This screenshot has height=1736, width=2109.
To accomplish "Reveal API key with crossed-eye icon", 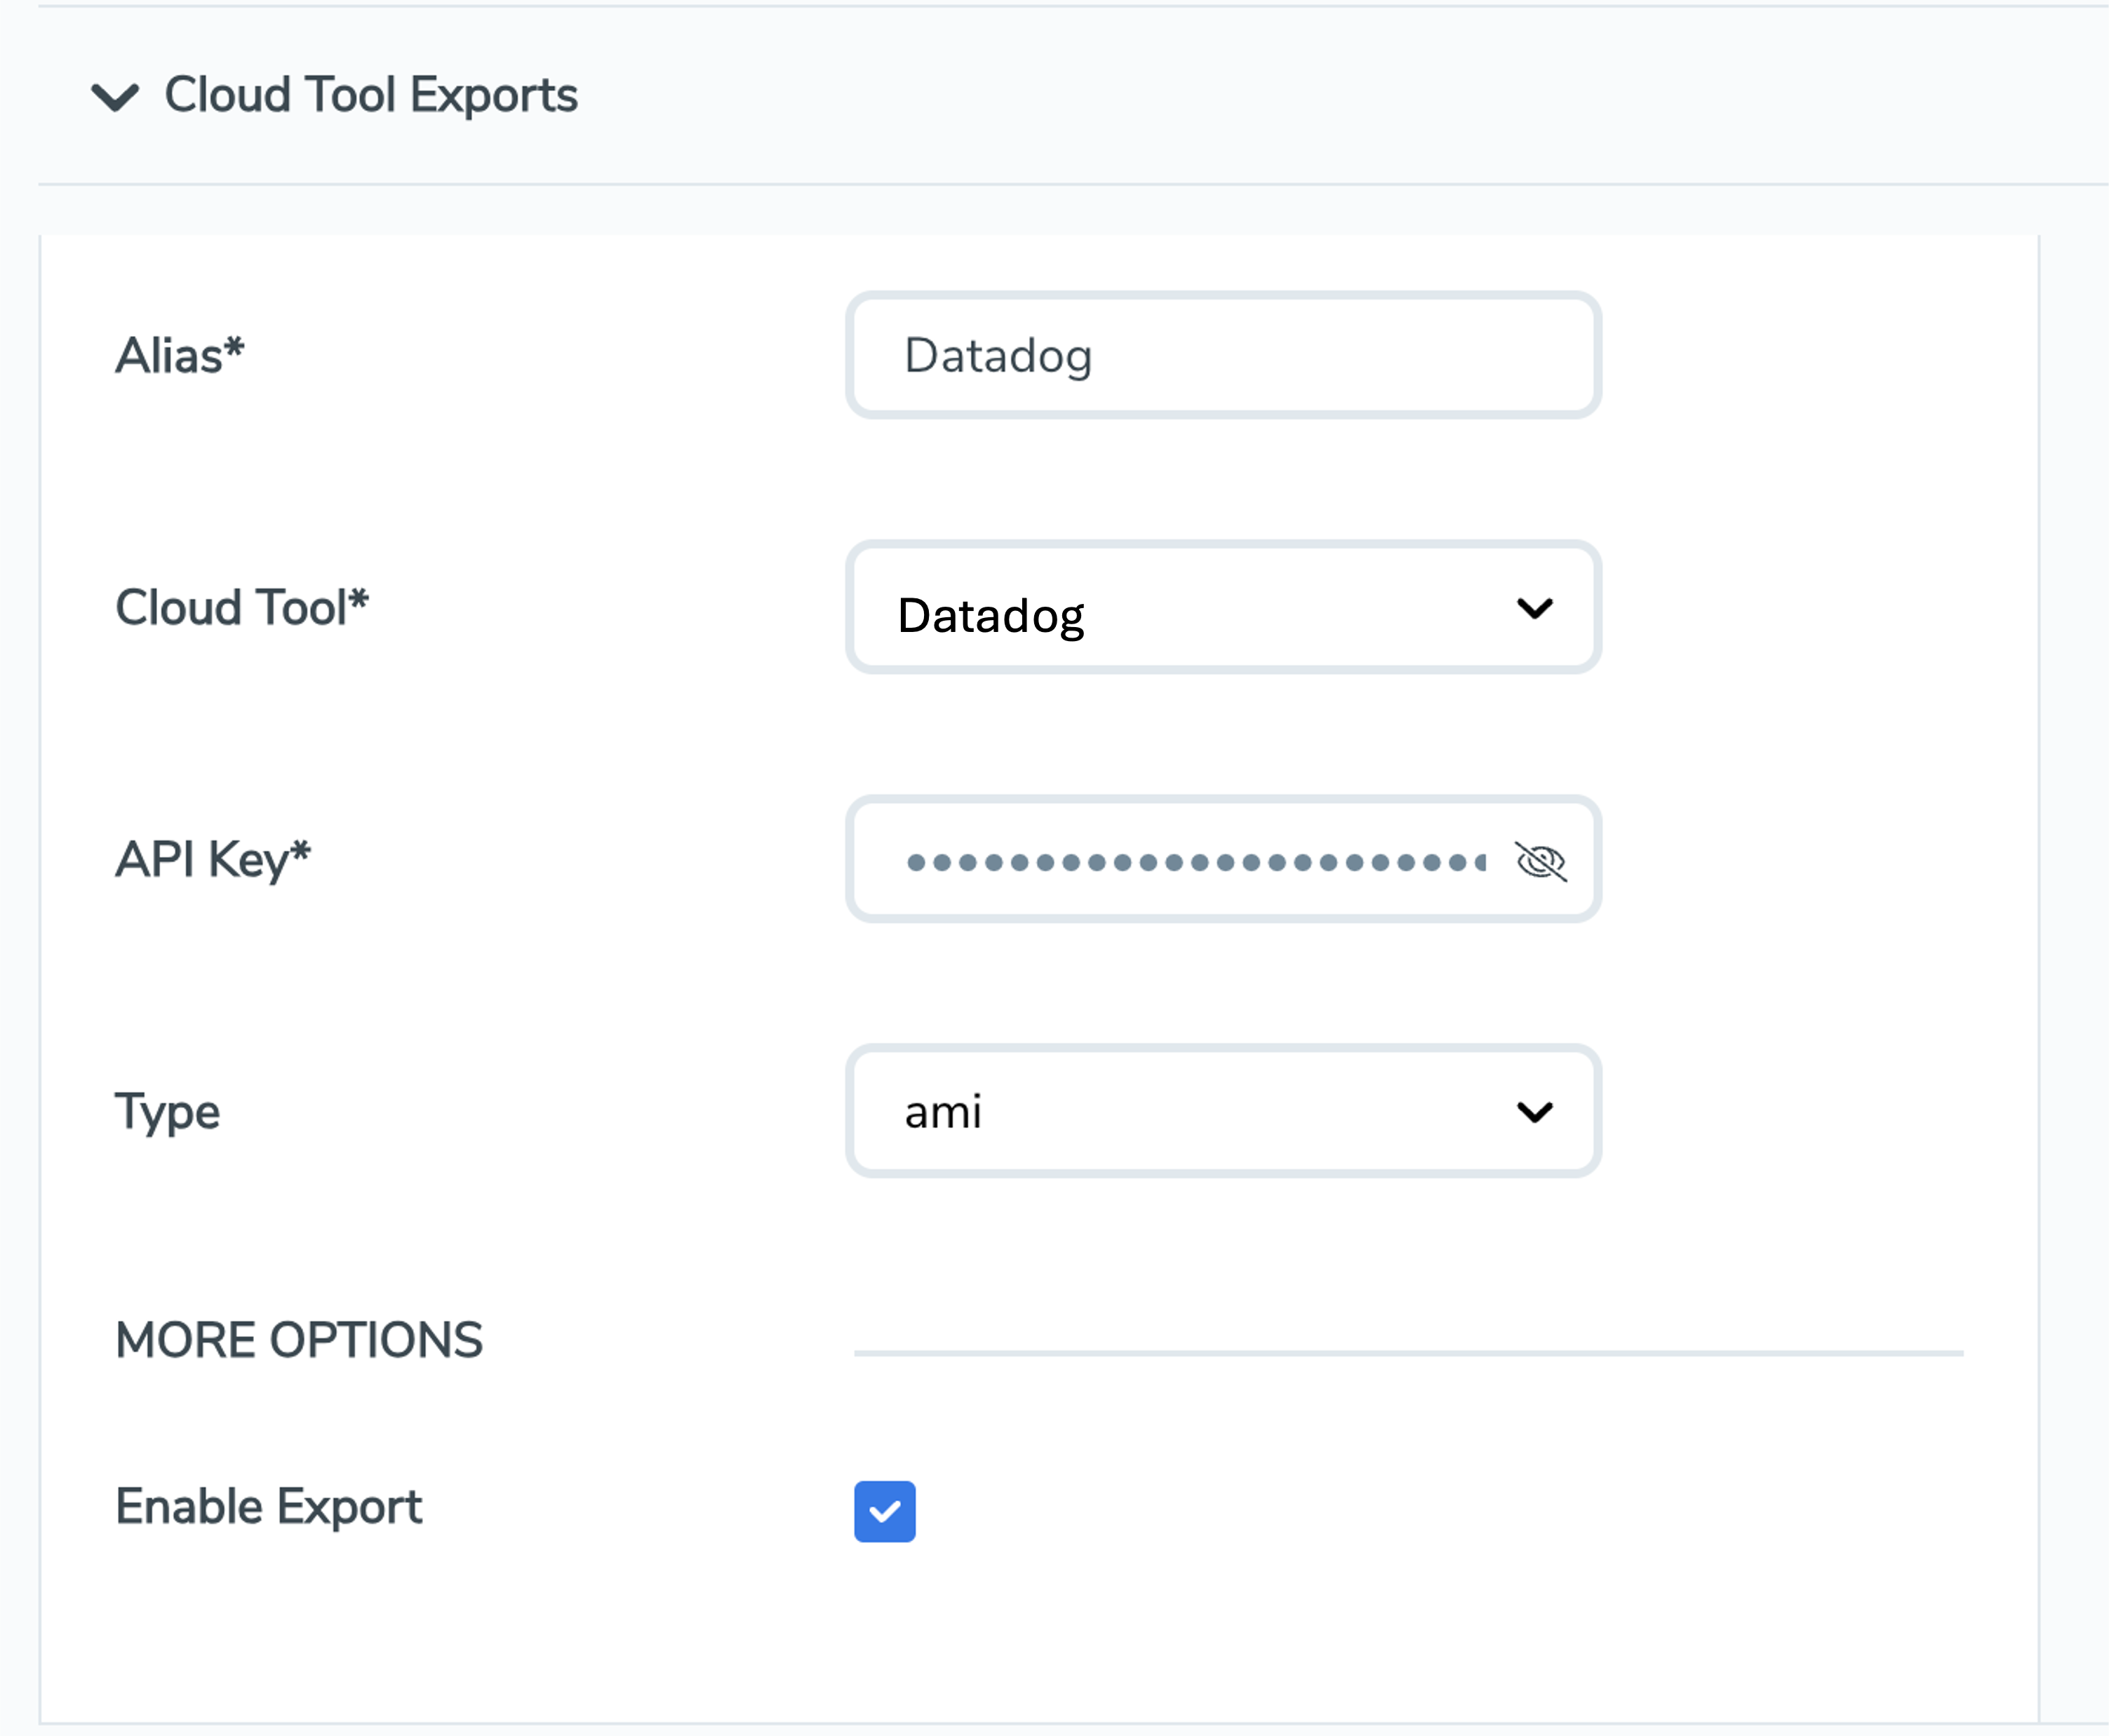I will click(x=1540, y=861).
